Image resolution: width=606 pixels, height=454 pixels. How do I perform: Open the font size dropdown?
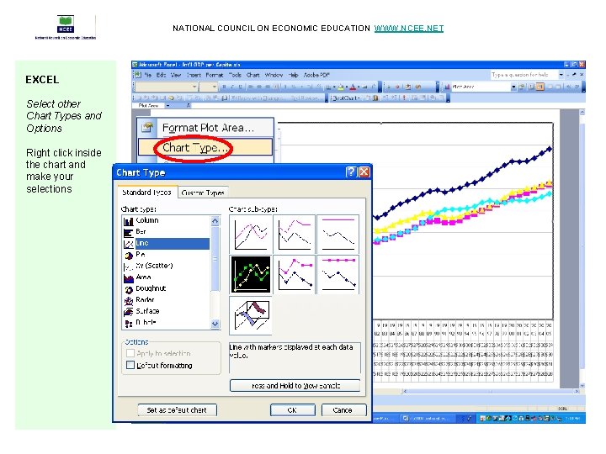[x=215, y=87]
